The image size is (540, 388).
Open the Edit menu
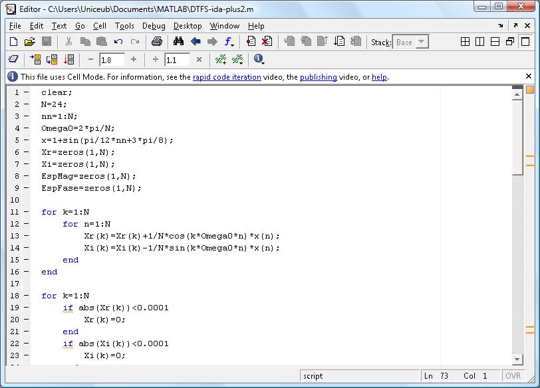click(x=37, y=26)
